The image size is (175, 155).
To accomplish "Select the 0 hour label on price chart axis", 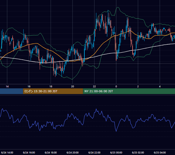I will tap(116, 87).
